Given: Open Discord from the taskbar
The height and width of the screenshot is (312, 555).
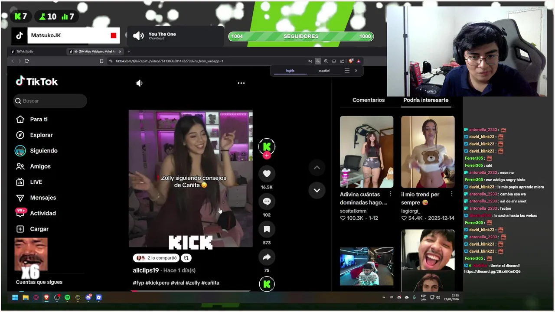Looking at the screenshot, I should (88, 297).
